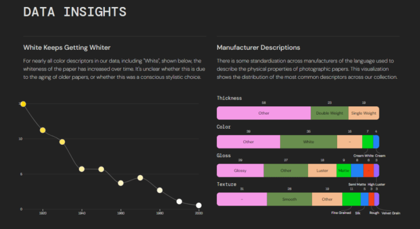Click the green Matte gloss segment
420x229 pixels.
click(344, 170)
